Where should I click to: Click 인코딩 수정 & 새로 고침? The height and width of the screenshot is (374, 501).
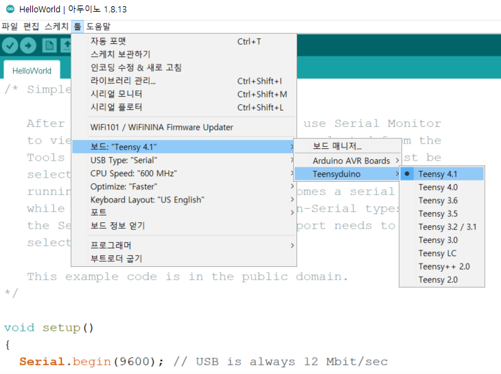[x=184, y=68]
